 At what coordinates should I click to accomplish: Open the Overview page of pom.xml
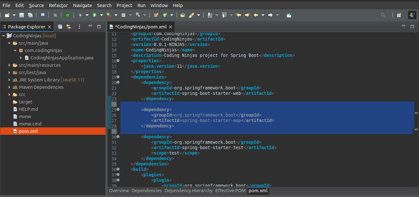(119, 191)
